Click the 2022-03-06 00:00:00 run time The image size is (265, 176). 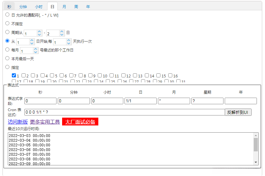29,150
